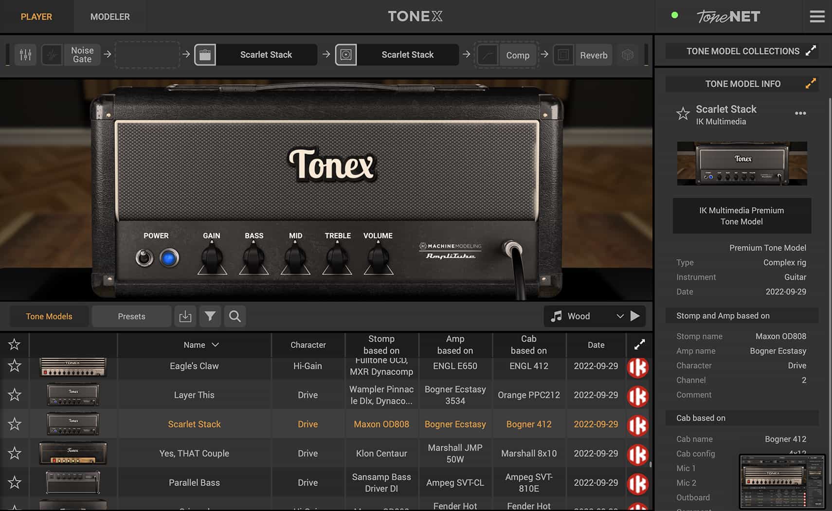Switch to the MODELER tab
The height and width of the screenshot is (511, 832).
pyautogui.click(x=110, y=17)
